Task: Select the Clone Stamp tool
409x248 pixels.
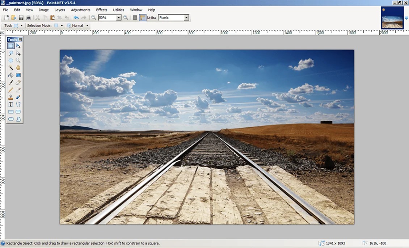Action: 11,97
